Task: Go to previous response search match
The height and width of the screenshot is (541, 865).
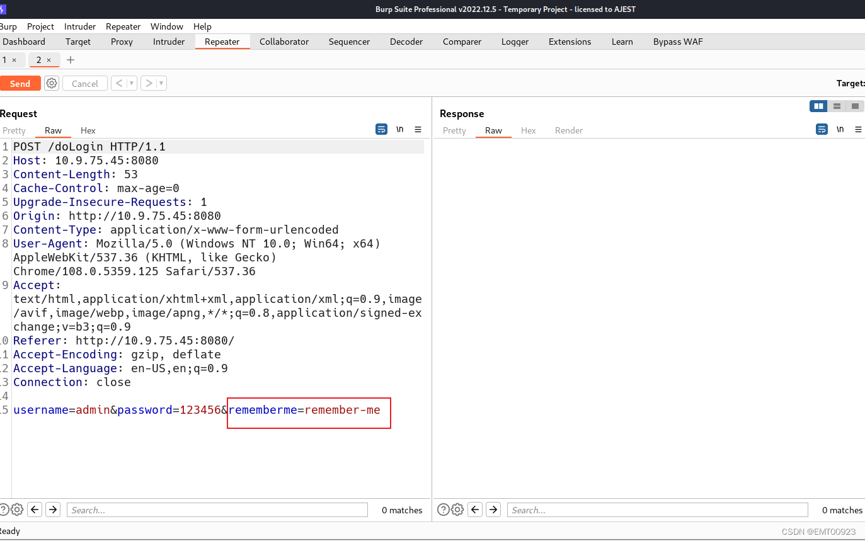Action: point(475,510)
